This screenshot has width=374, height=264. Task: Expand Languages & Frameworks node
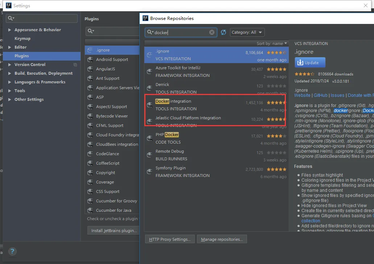tap(9, 82)
